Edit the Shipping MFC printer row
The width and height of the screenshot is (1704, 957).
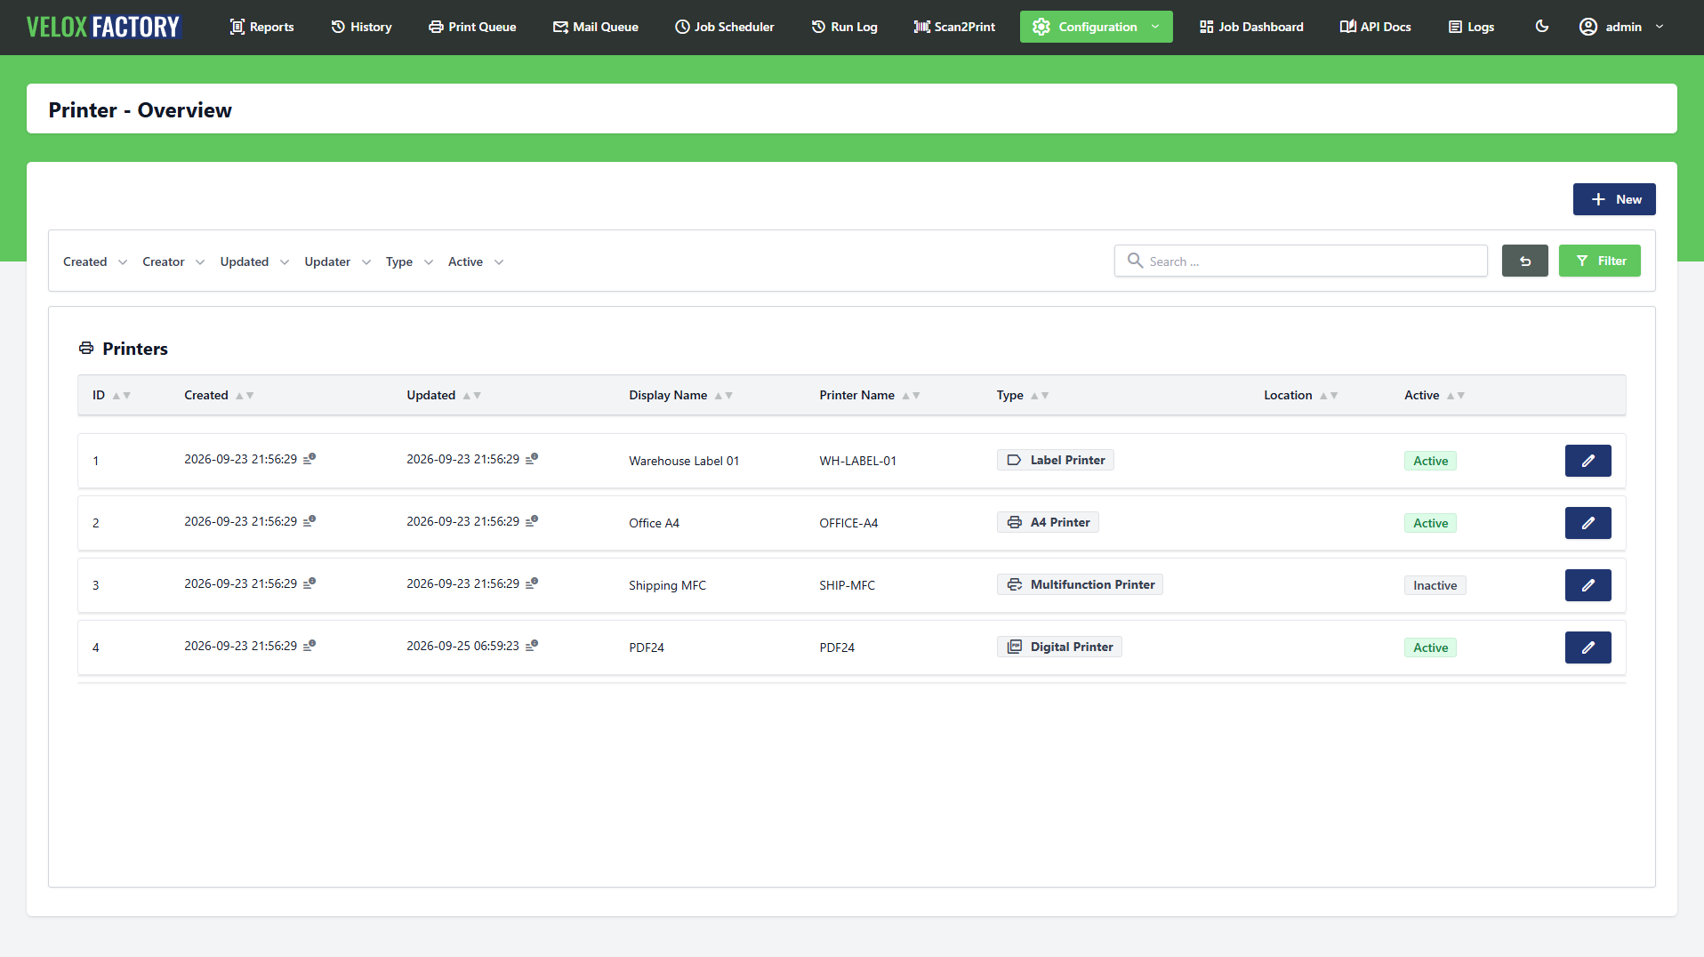[x=1587, y=585]
